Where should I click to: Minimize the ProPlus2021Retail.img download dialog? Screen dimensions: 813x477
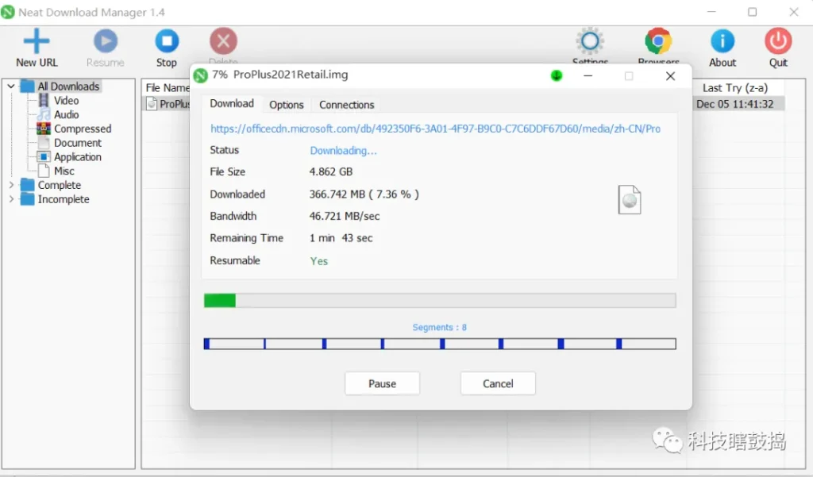(x=588, y=75)
